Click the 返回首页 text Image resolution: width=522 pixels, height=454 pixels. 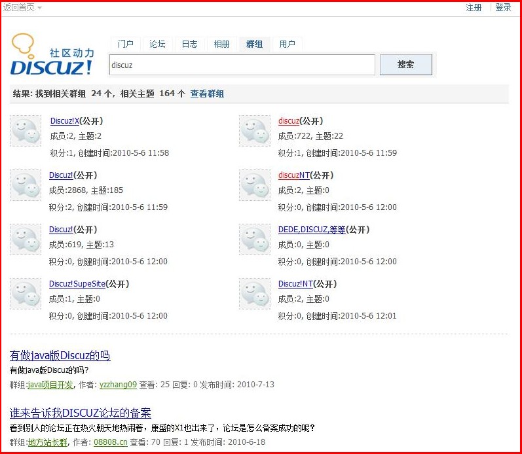19,8
